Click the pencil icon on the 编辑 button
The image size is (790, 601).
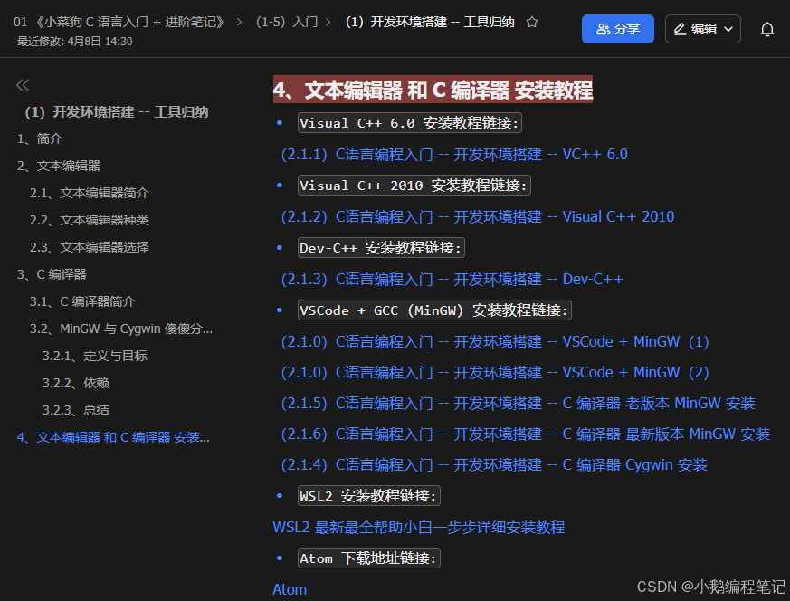pos(680,28)
